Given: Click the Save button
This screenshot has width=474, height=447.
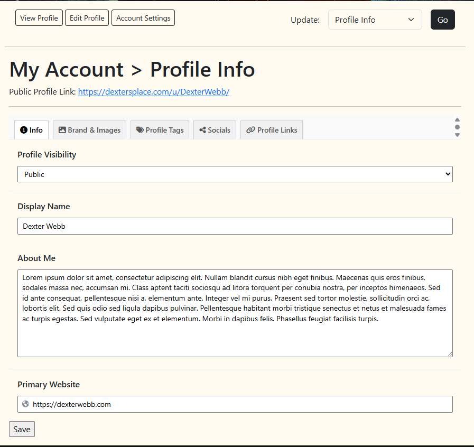Looking at the screenshot, I should (x=22, y=429).
